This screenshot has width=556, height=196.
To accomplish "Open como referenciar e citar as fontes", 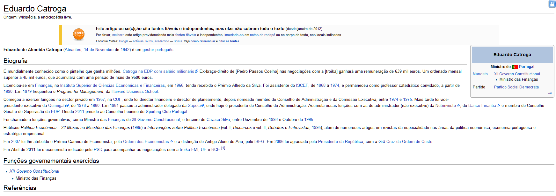I will click(215, 41).
